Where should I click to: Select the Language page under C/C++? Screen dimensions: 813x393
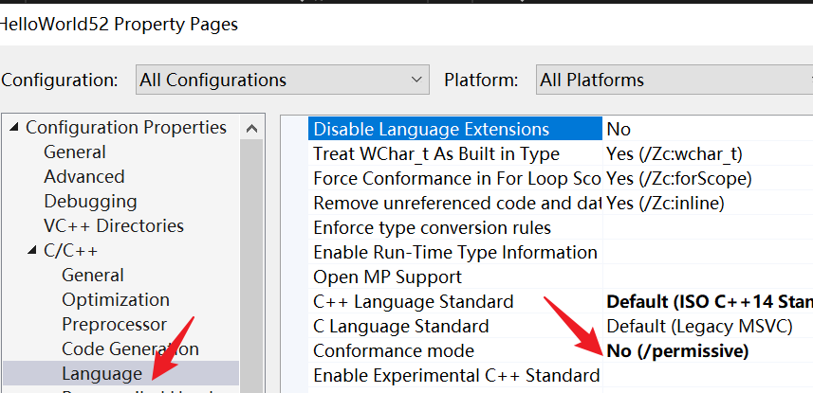coord(102,374)
